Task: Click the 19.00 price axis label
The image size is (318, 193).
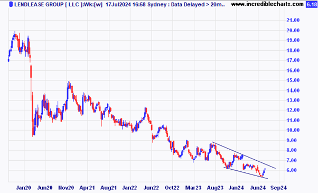Action: click(x=293, y=40)
